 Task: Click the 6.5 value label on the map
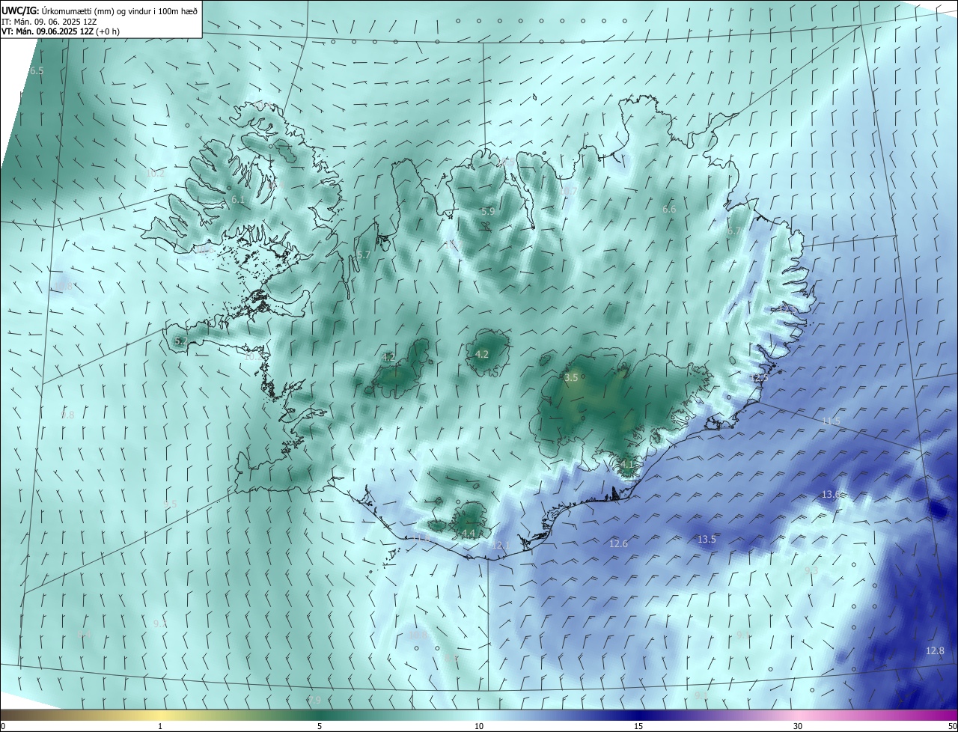coord(37,71)
